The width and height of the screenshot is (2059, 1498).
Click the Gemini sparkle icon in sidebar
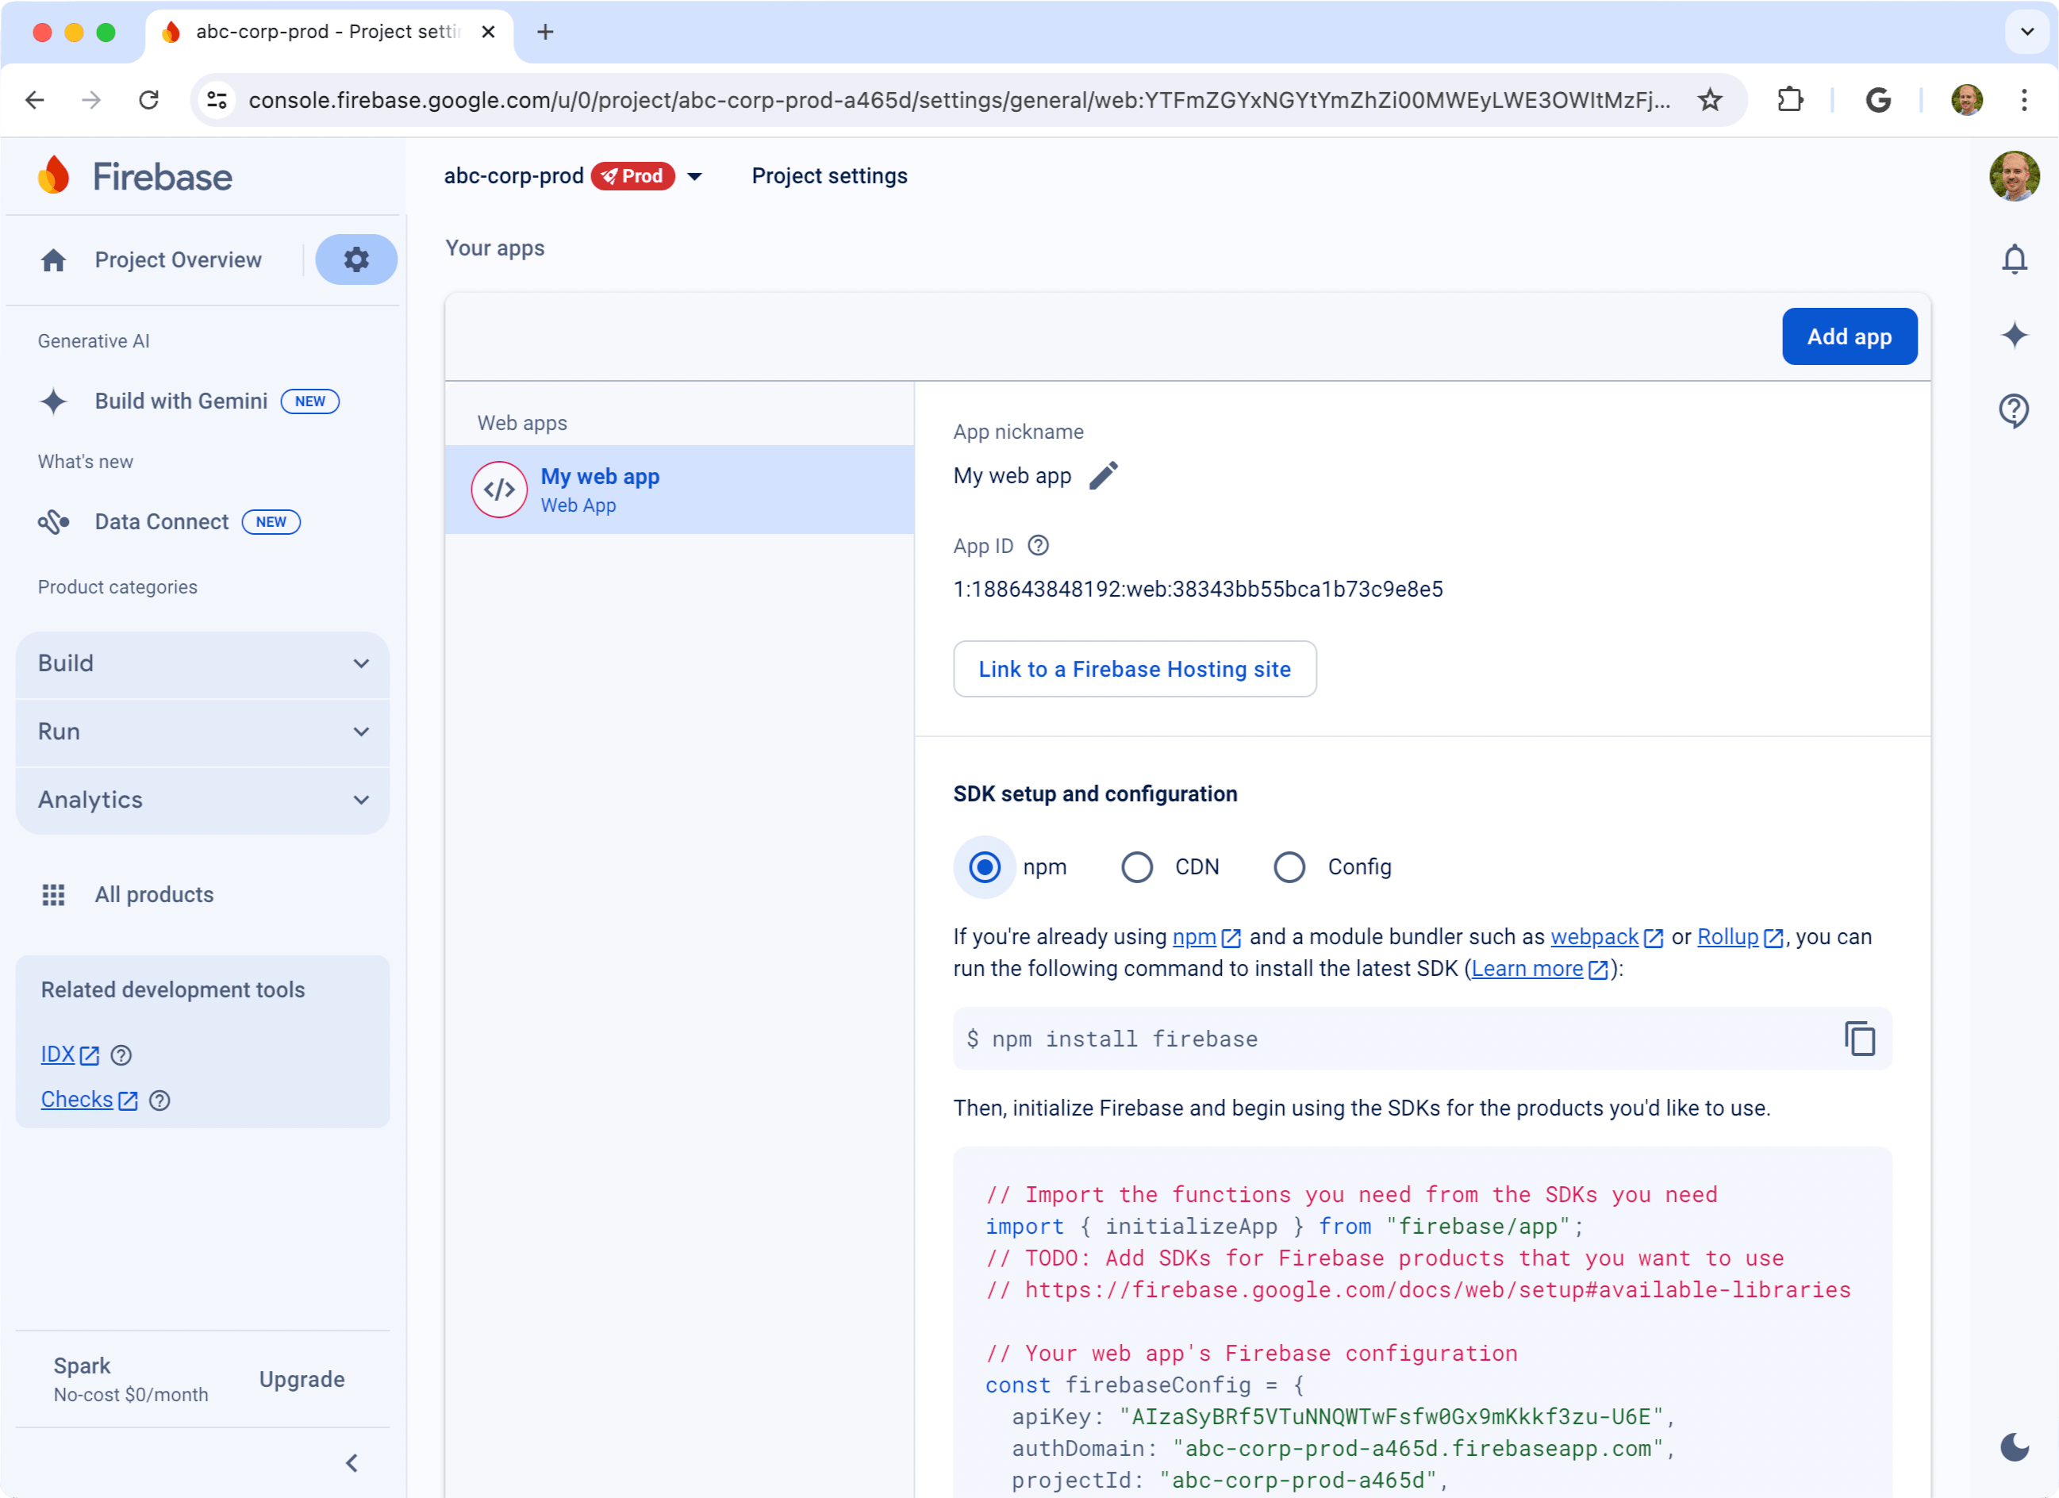tap(54, 401)
